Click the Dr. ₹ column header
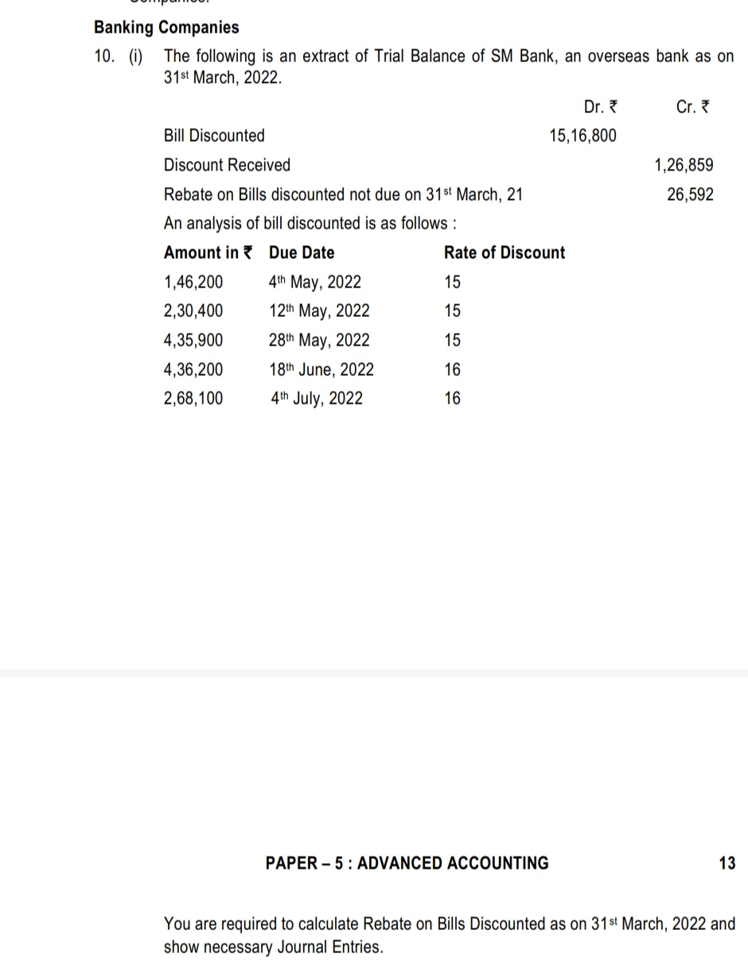 [x=600, y=107]
